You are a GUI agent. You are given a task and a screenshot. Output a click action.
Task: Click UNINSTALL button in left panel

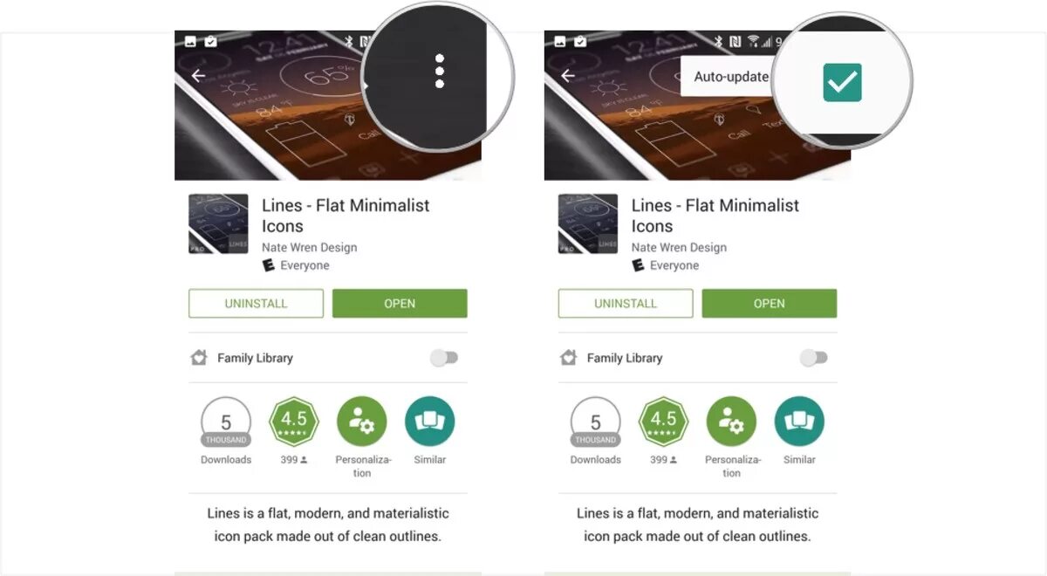pos(256,304)
